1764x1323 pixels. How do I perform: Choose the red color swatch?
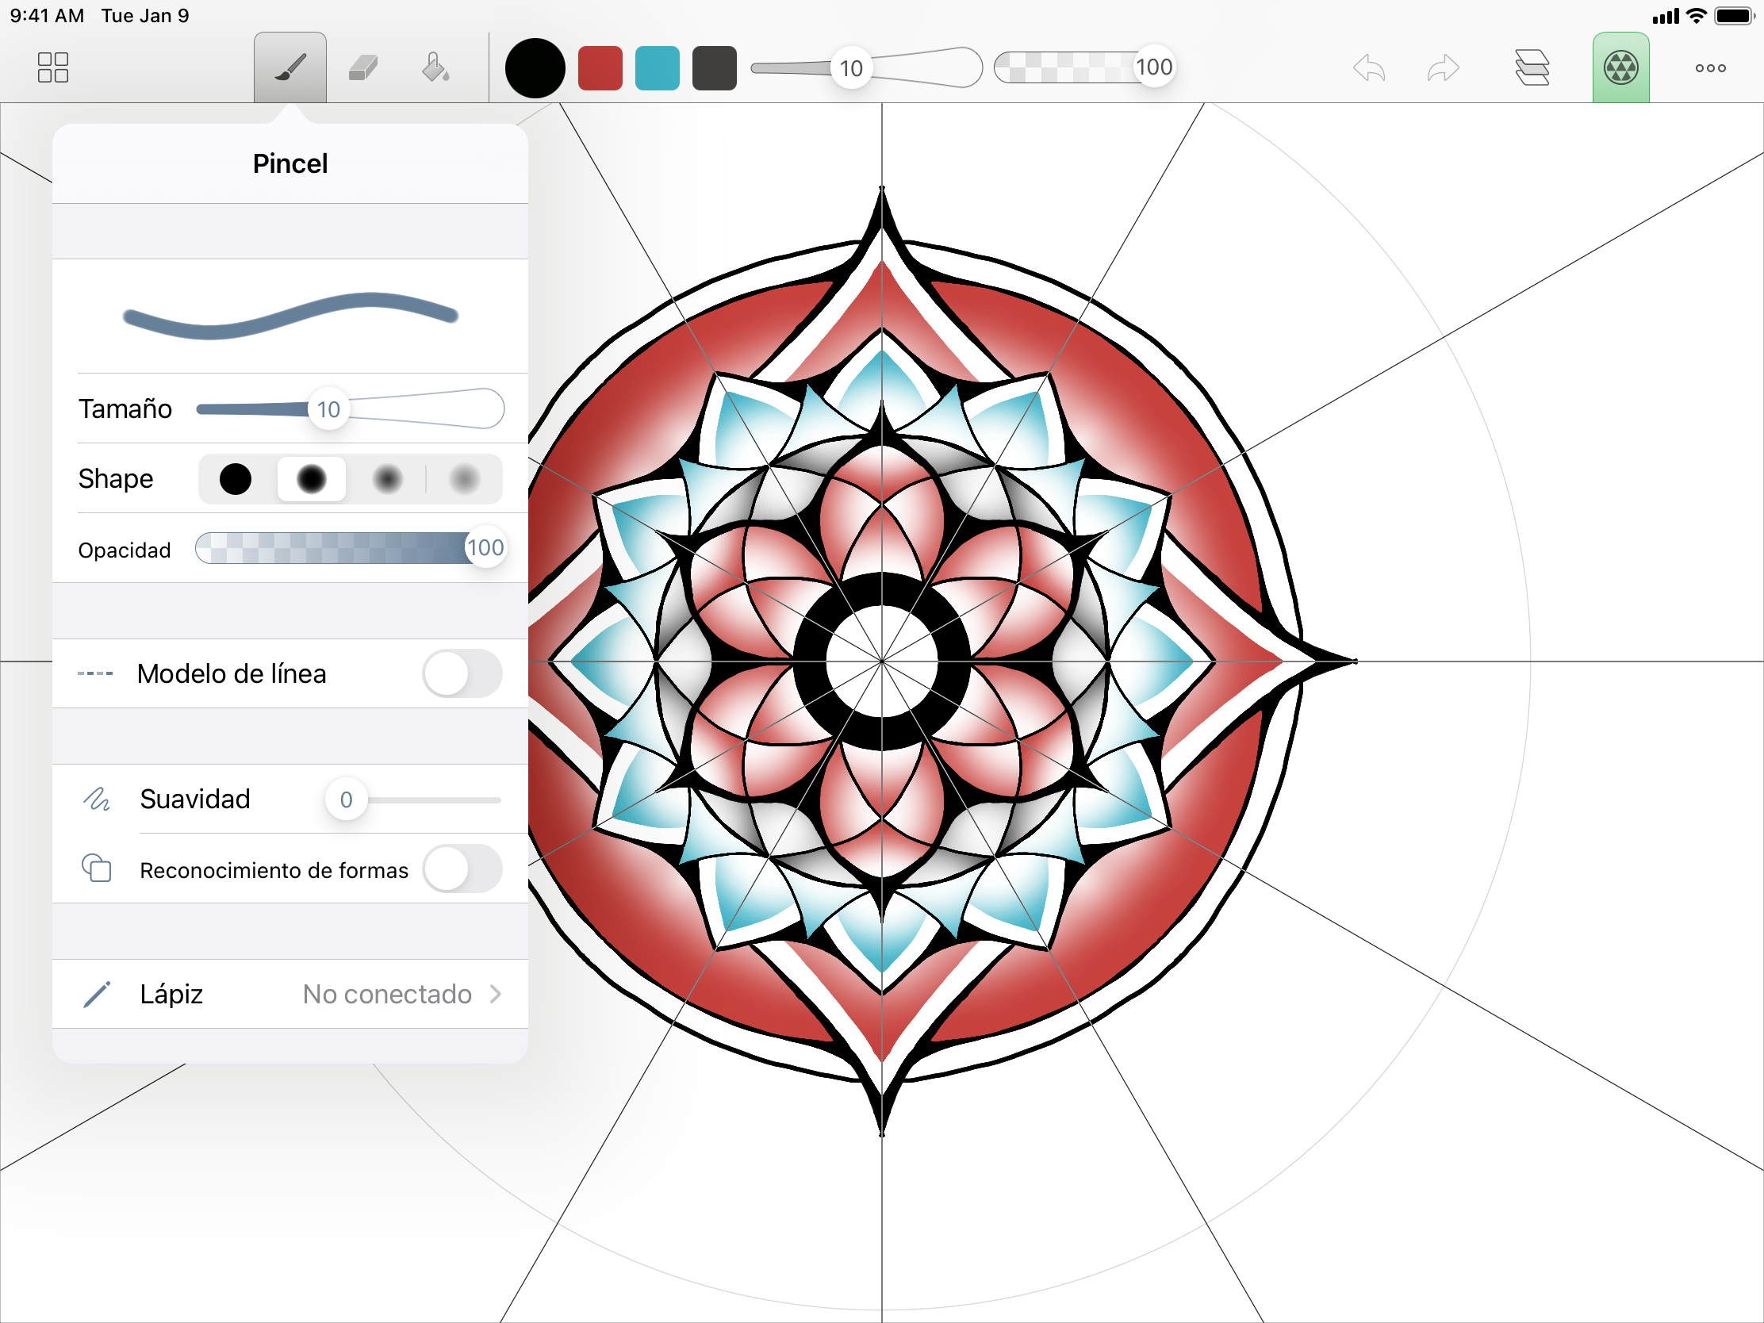600,67
